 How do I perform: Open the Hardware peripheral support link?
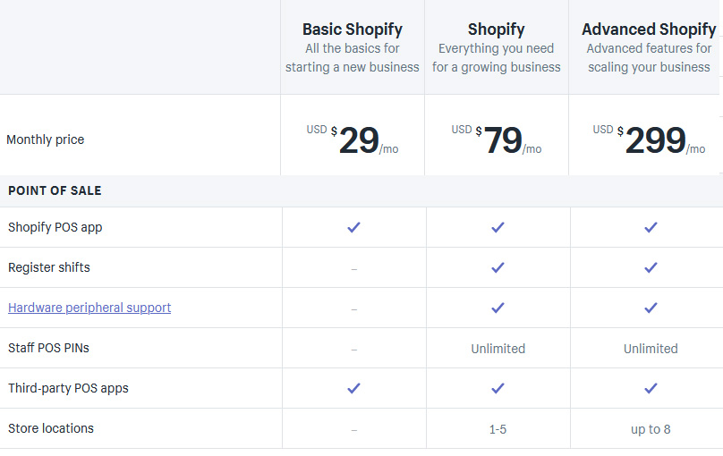[x=89, y=308]
